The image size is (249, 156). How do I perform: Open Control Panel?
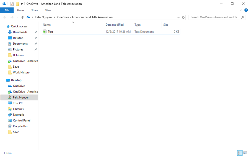22,120
